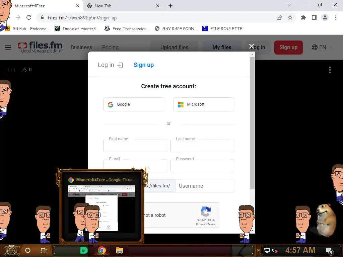Viewport: 343px width, 257px height.
Task: Click the Username input field
Action: 205,186
